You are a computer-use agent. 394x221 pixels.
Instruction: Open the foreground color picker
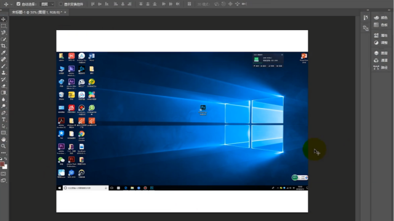click(2, 164)
